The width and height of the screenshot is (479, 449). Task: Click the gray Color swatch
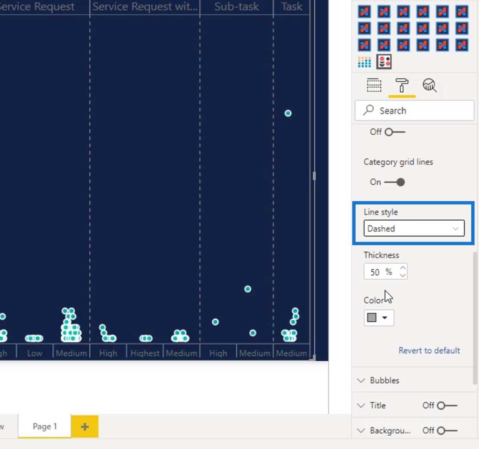click(371, 318)
